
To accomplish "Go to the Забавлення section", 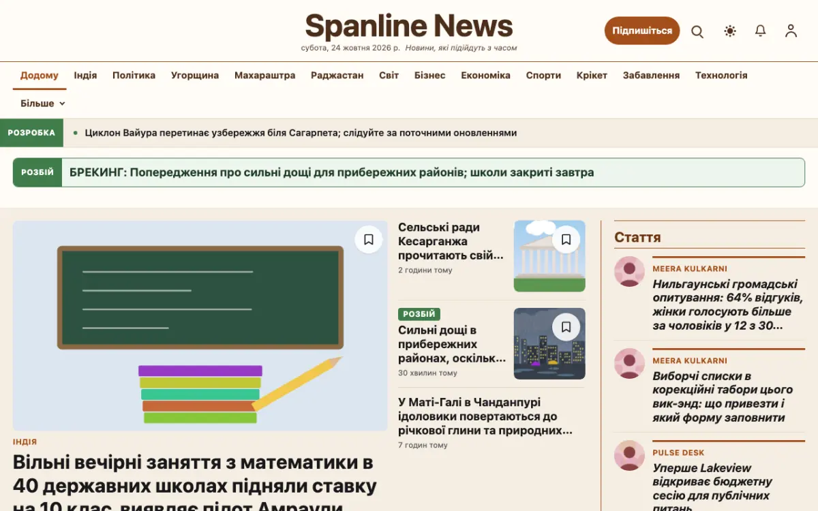I will [651, 76].
